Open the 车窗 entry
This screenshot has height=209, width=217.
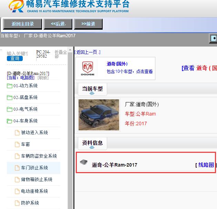tap(25, 144)
